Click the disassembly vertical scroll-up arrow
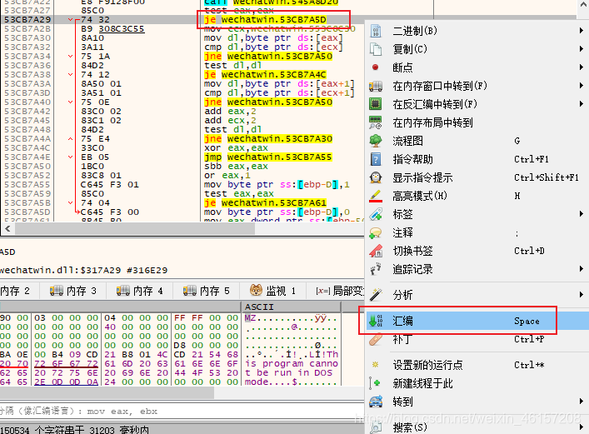This screenshot has height=434, width=589. pos(582,4)
